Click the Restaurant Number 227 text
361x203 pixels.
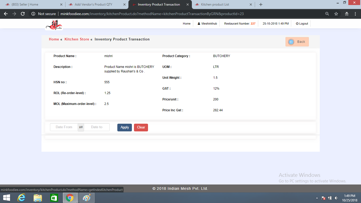[x=240, y=24]
